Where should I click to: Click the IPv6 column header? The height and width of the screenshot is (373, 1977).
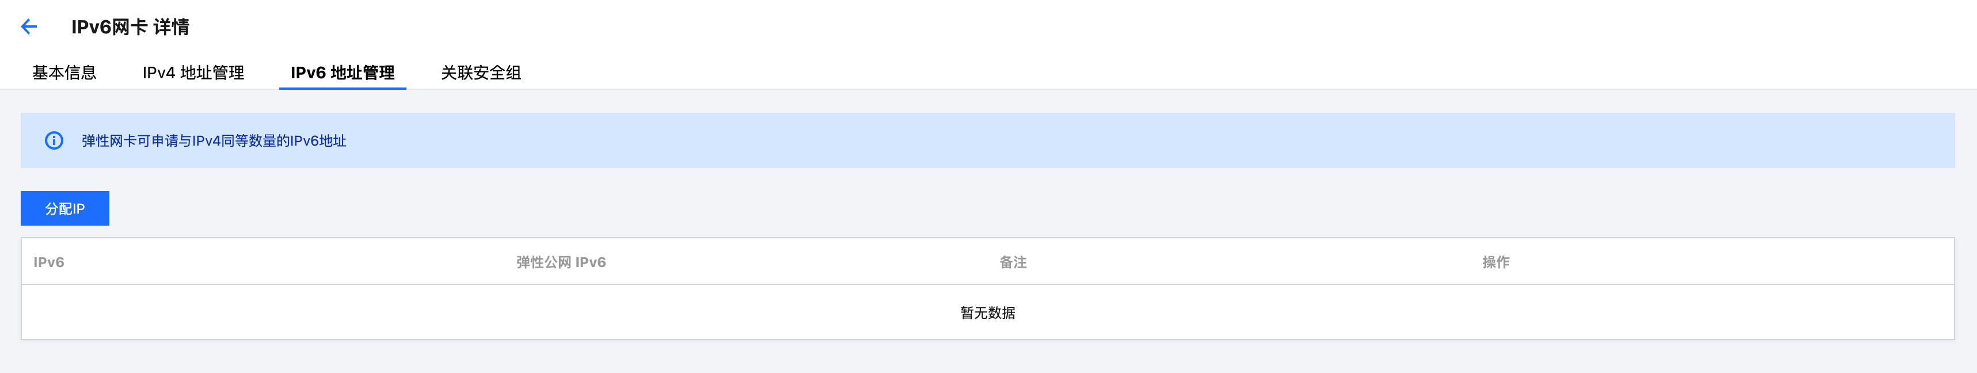(x=48, y=262)
